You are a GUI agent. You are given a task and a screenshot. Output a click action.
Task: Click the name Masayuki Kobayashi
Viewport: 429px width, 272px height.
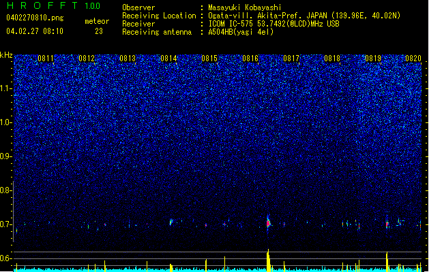tap(245, 7)
